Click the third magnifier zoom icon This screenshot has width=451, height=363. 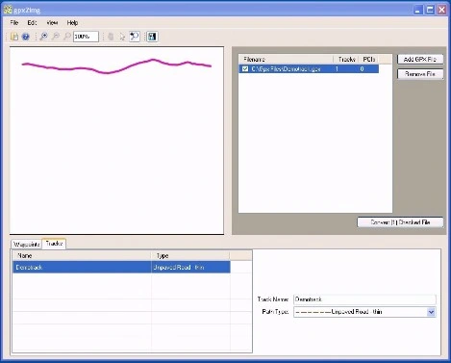(x=66, y=37)
